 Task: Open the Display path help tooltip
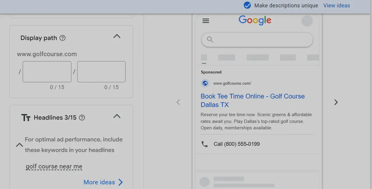(62, 37)
